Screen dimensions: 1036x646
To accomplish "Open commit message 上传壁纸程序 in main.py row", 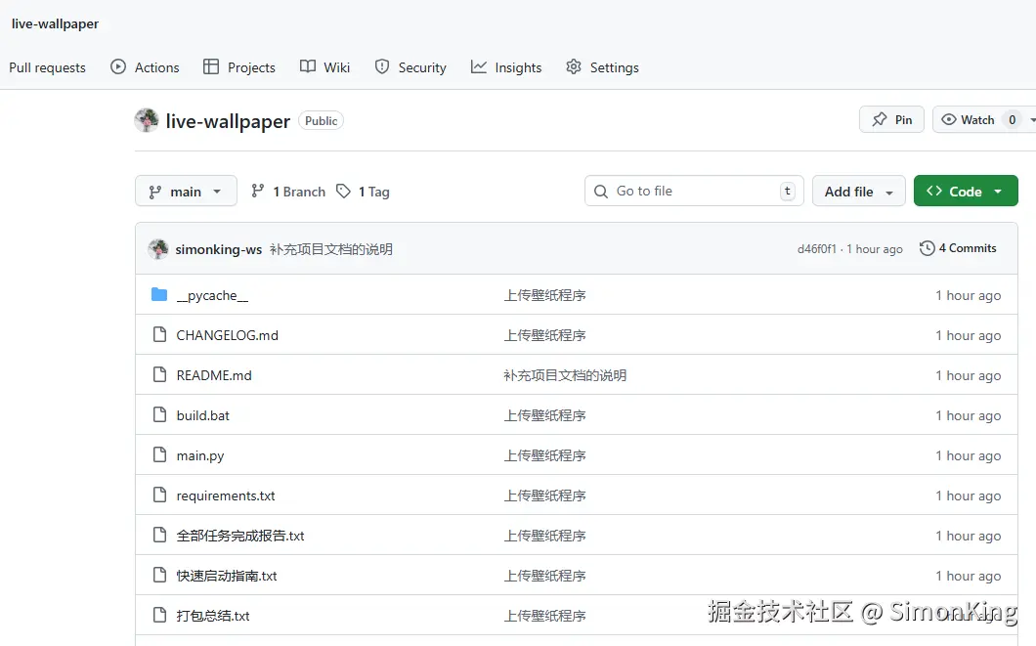I will [545, 455].
